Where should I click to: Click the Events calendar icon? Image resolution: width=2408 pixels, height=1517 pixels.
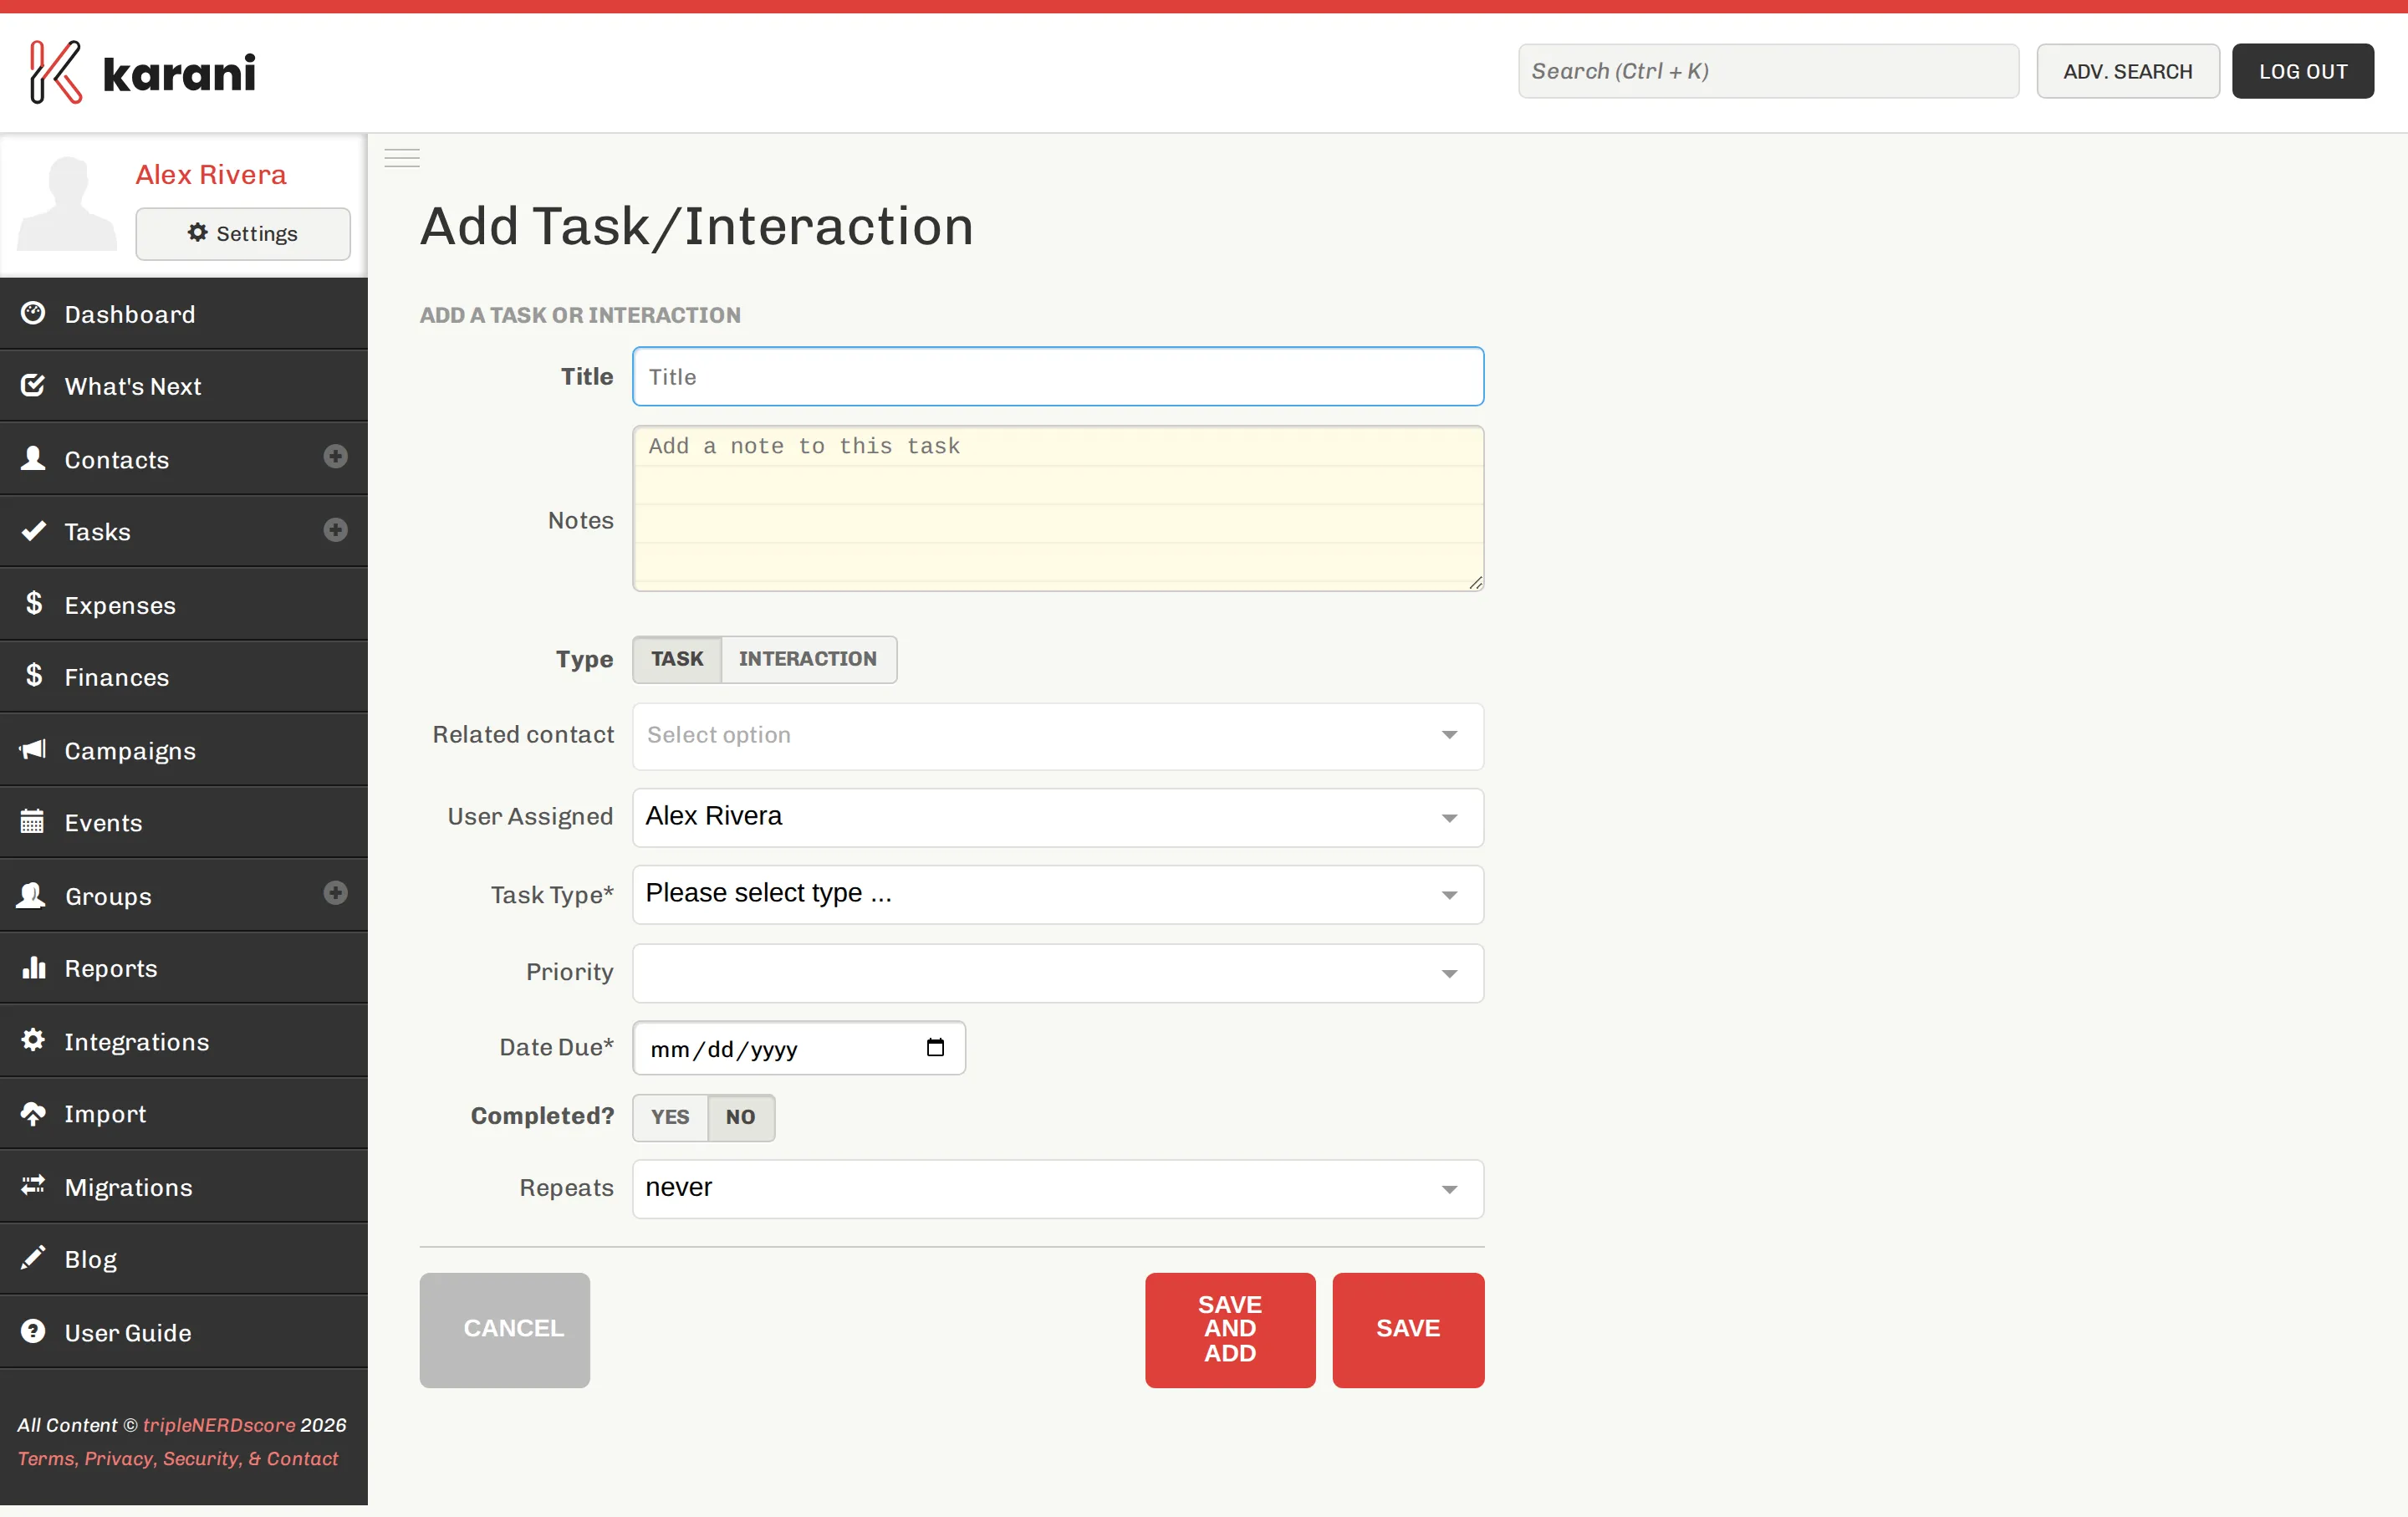[x=33, y=821]
